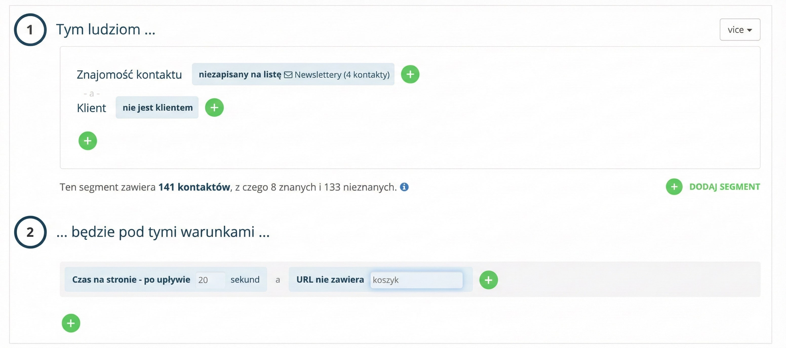This screenshot has height=348, width=786.
Task: Click plus icon next to 'koszyk' field
Action: 488,280
